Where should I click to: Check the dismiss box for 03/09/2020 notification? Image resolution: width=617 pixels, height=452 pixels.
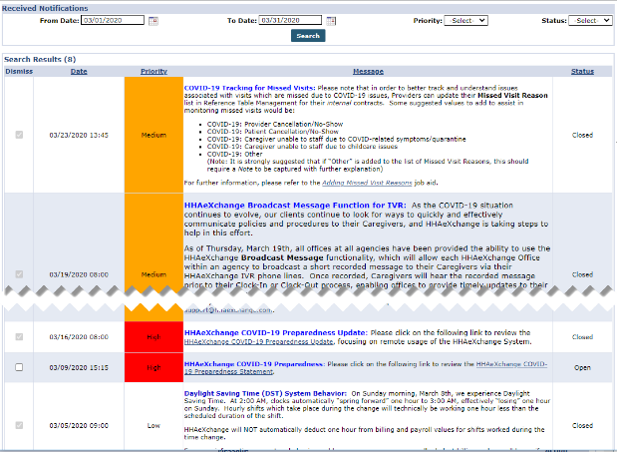point(18,367)
